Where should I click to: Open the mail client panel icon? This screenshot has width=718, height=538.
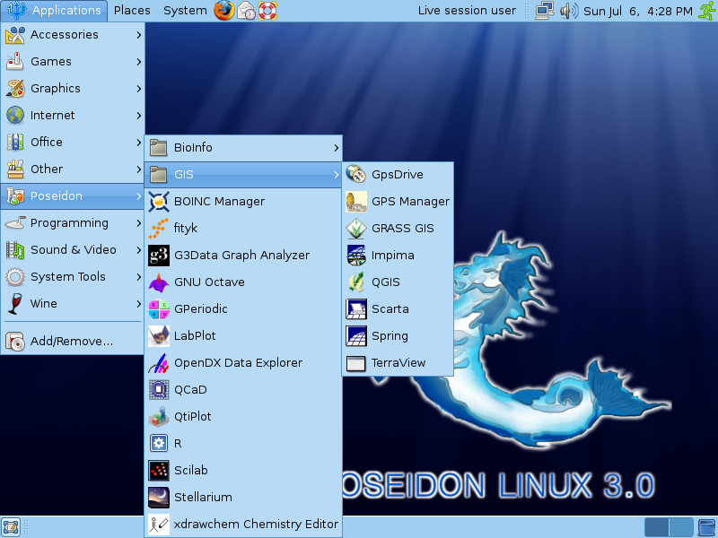point(246,11)
